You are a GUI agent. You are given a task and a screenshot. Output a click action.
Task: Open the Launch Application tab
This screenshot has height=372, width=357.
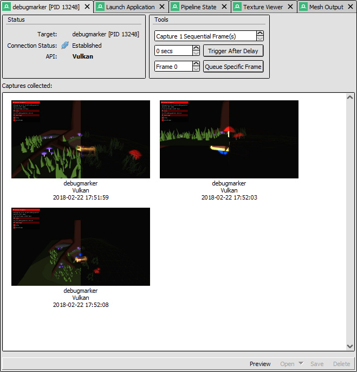pyautogui.click(x=130, y=7)
